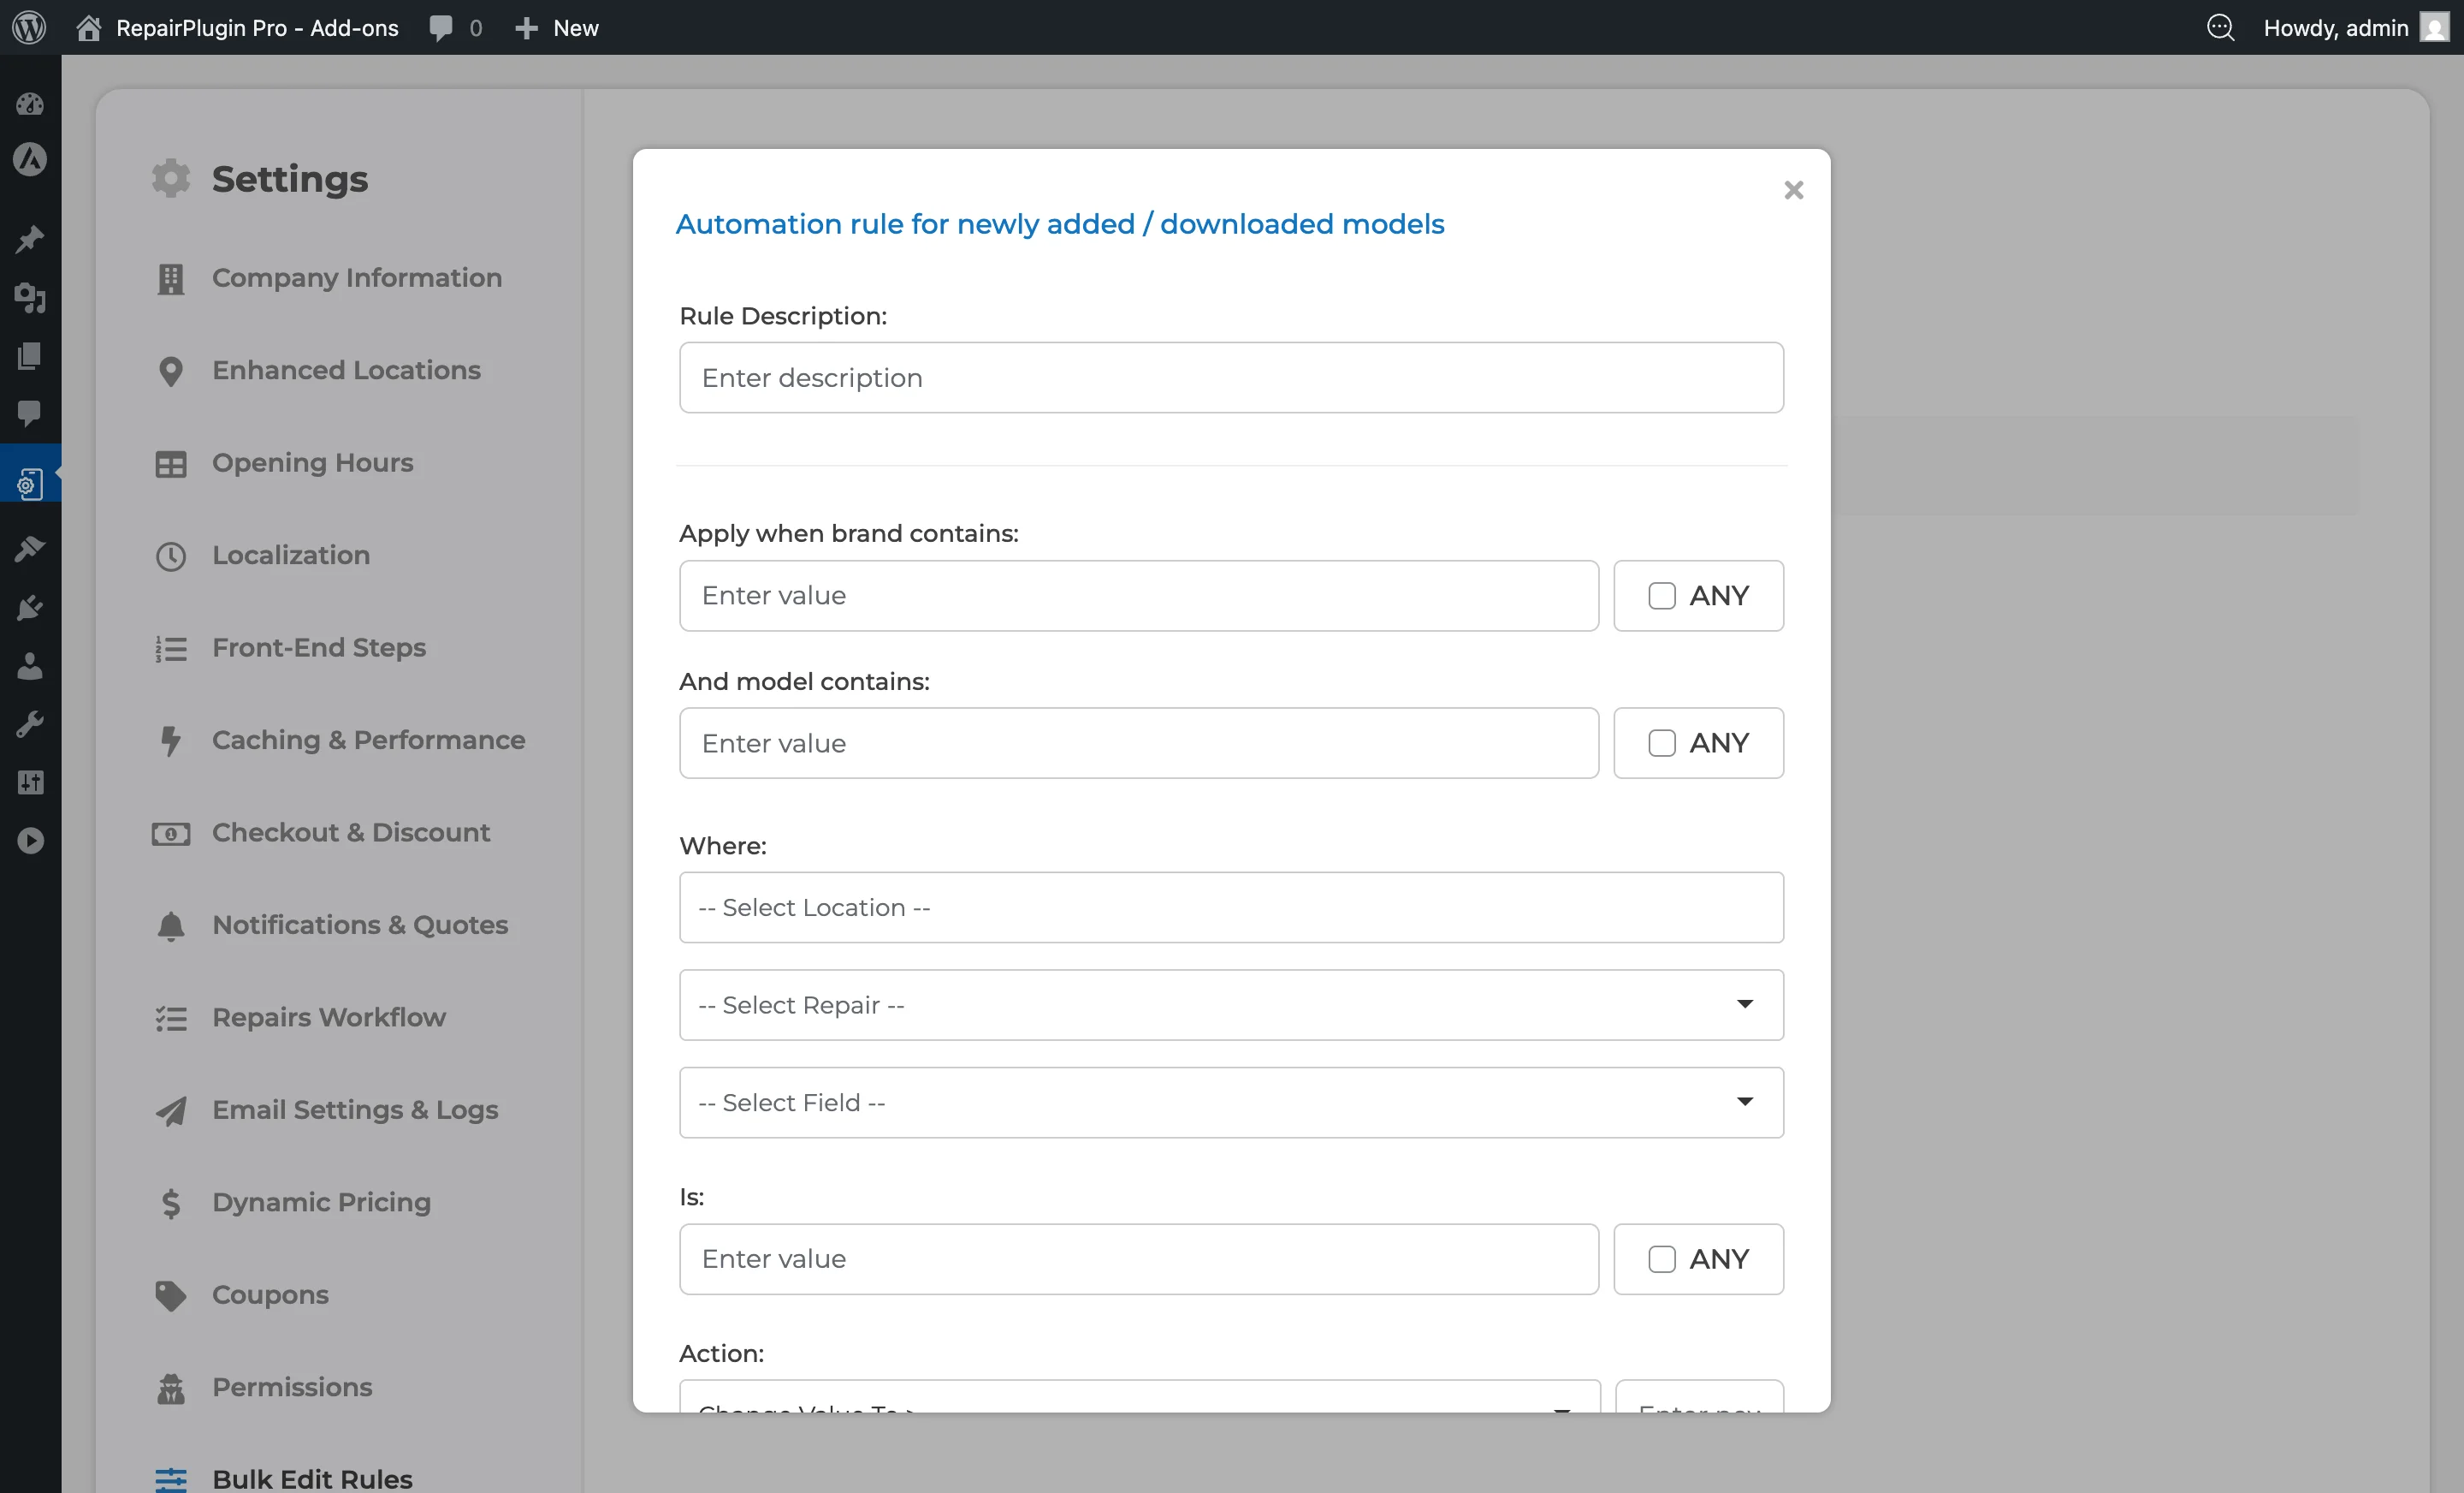
Task: Open the Bulk Edit Rules sliders section
Action: (x=311, y=1478)
